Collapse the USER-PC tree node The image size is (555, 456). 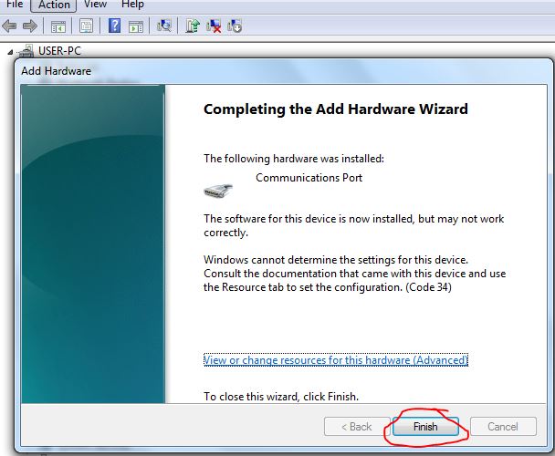point(10,52)
